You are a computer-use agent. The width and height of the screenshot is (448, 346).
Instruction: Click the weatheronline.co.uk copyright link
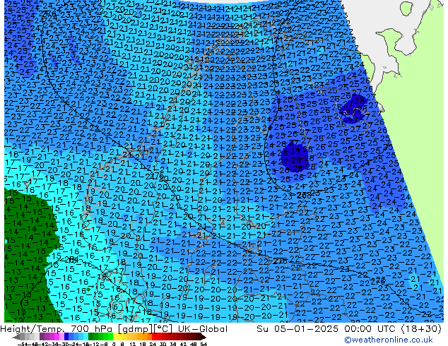click(389, 340)
